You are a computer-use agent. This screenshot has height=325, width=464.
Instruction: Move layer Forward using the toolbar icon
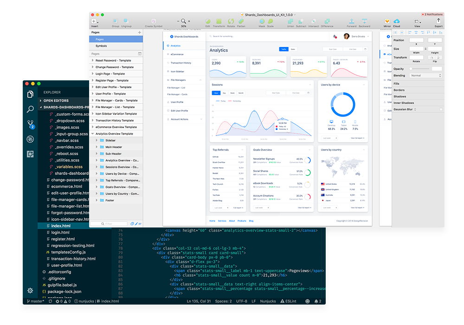coord(352,21)
